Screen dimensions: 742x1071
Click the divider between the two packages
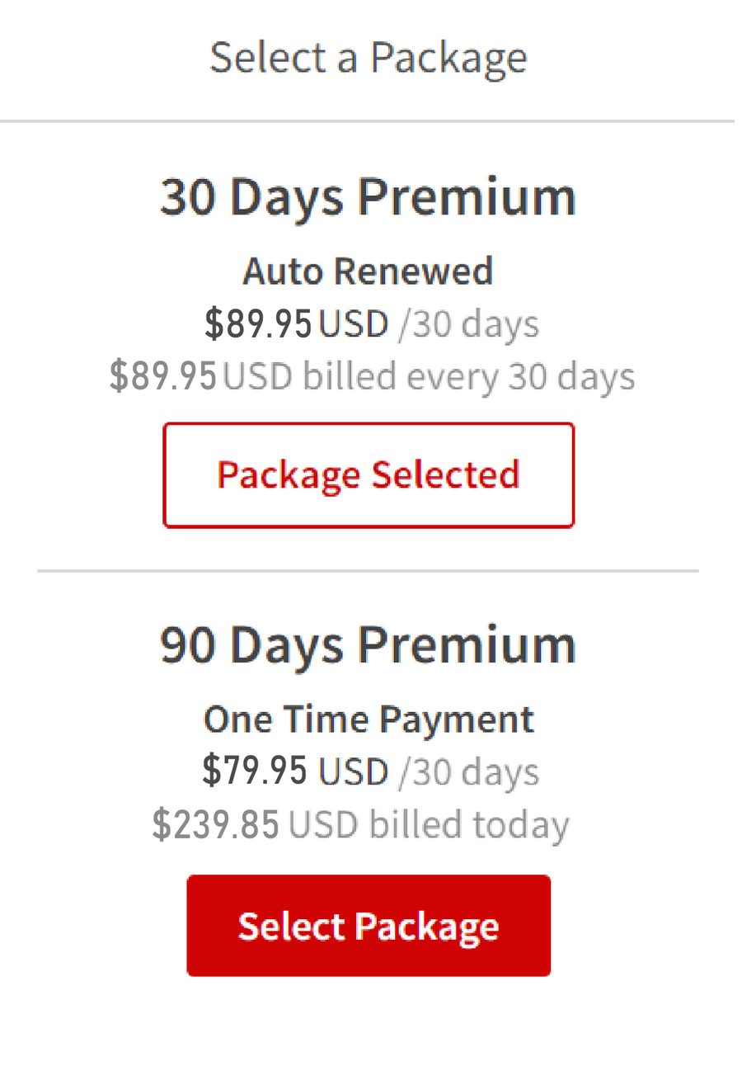pos(368,570)
